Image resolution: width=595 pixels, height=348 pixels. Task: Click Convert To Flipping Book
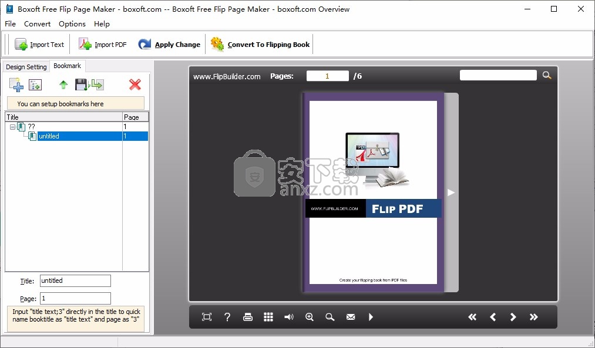coord(260,45)
